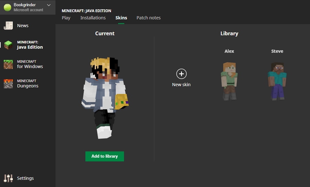Screen dimensions: 310x187
Task: Click the Add to library button
Action: pos(105,156)
